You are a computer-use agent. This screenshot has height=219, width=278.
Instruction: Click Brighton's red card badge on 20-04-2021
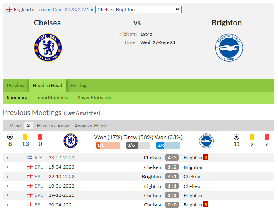click(x=205, y=204)
